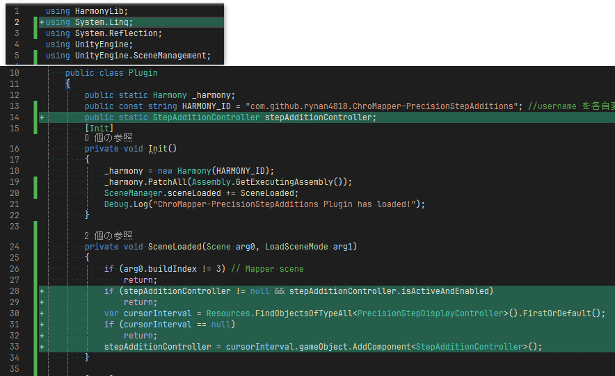This screenshot has width=615, height=376.
Task: Click the plus marker on line 28
Action: [42, 291]
